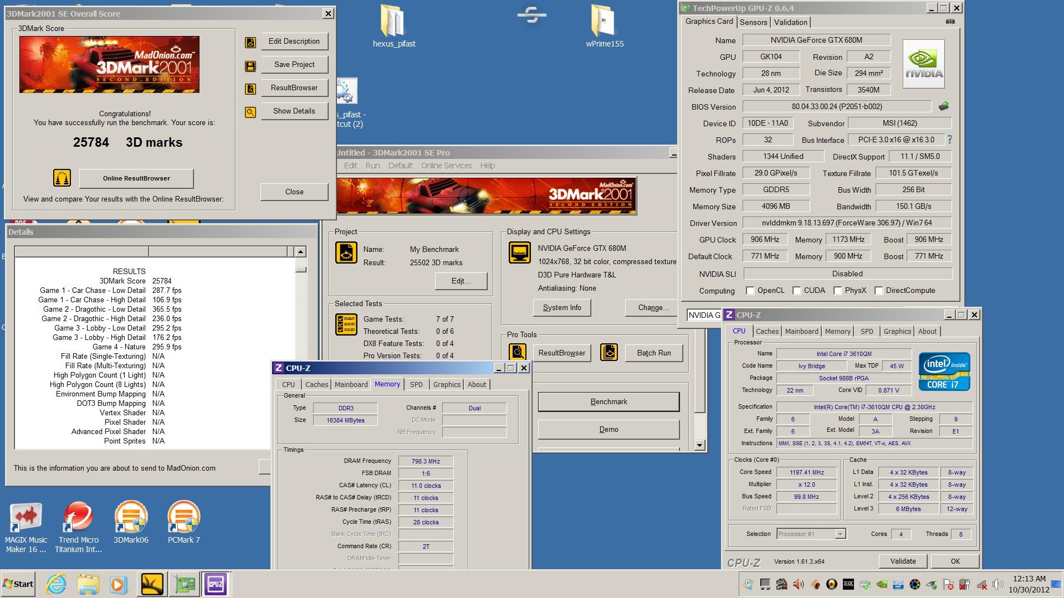
Task: Tick the DirectCompute checkbox in GPU-Z
Action: 878,291
